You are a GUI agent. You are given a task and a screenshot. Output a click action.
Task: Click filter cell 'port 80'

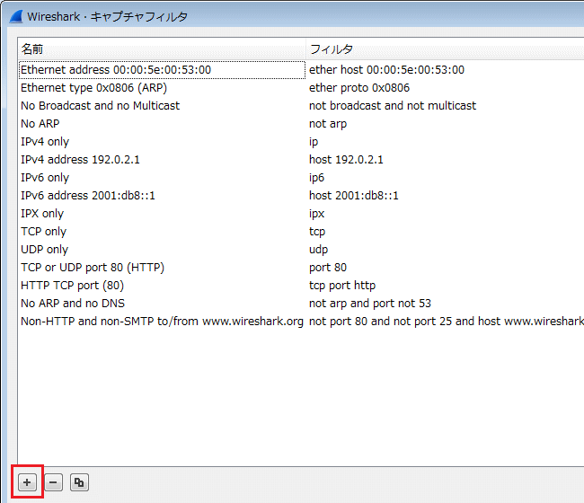tap(328, 268)
